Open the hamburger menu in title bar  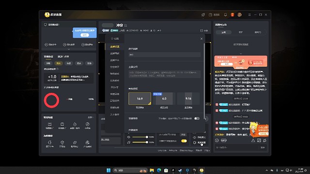point(249,15)
